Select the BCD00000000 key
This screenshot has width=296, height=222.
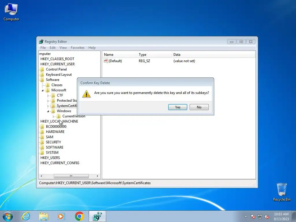pos(56,127)
